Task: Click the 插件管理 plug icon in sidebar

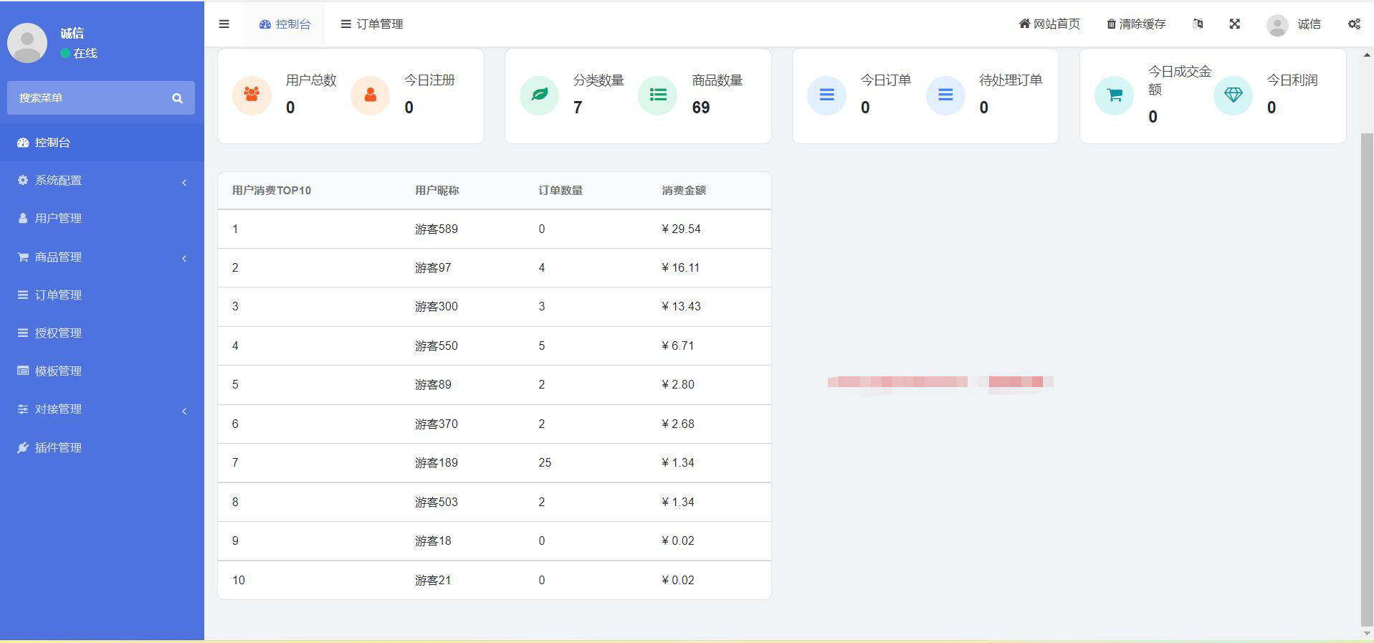Action: 23,447
